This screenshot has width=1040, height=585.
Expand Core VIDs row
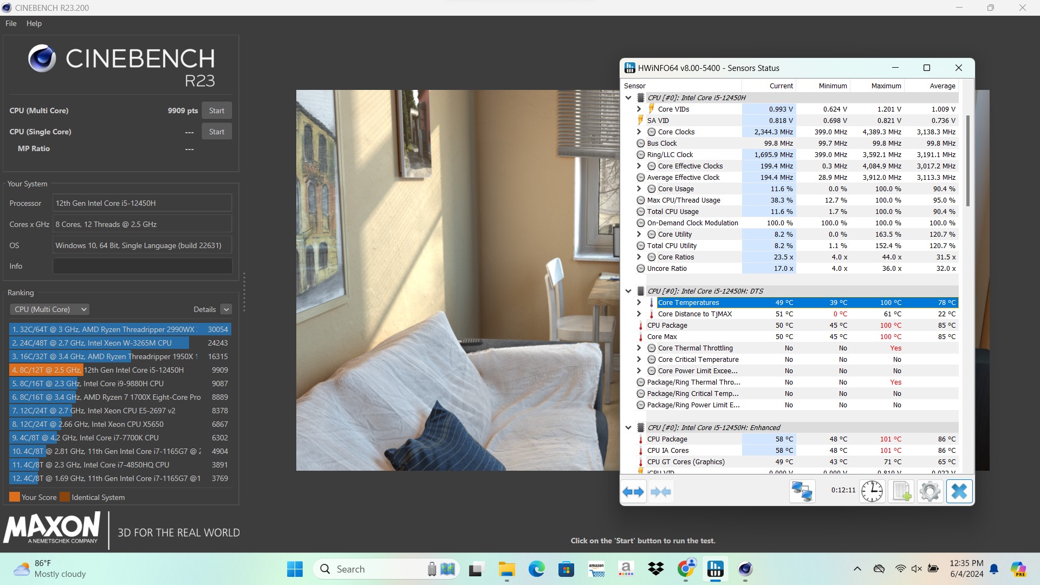tap(639, 109)
